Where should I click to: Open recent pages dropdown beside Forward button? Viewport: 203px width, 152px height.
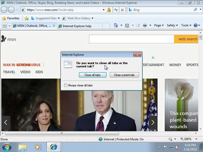[17, 10]
